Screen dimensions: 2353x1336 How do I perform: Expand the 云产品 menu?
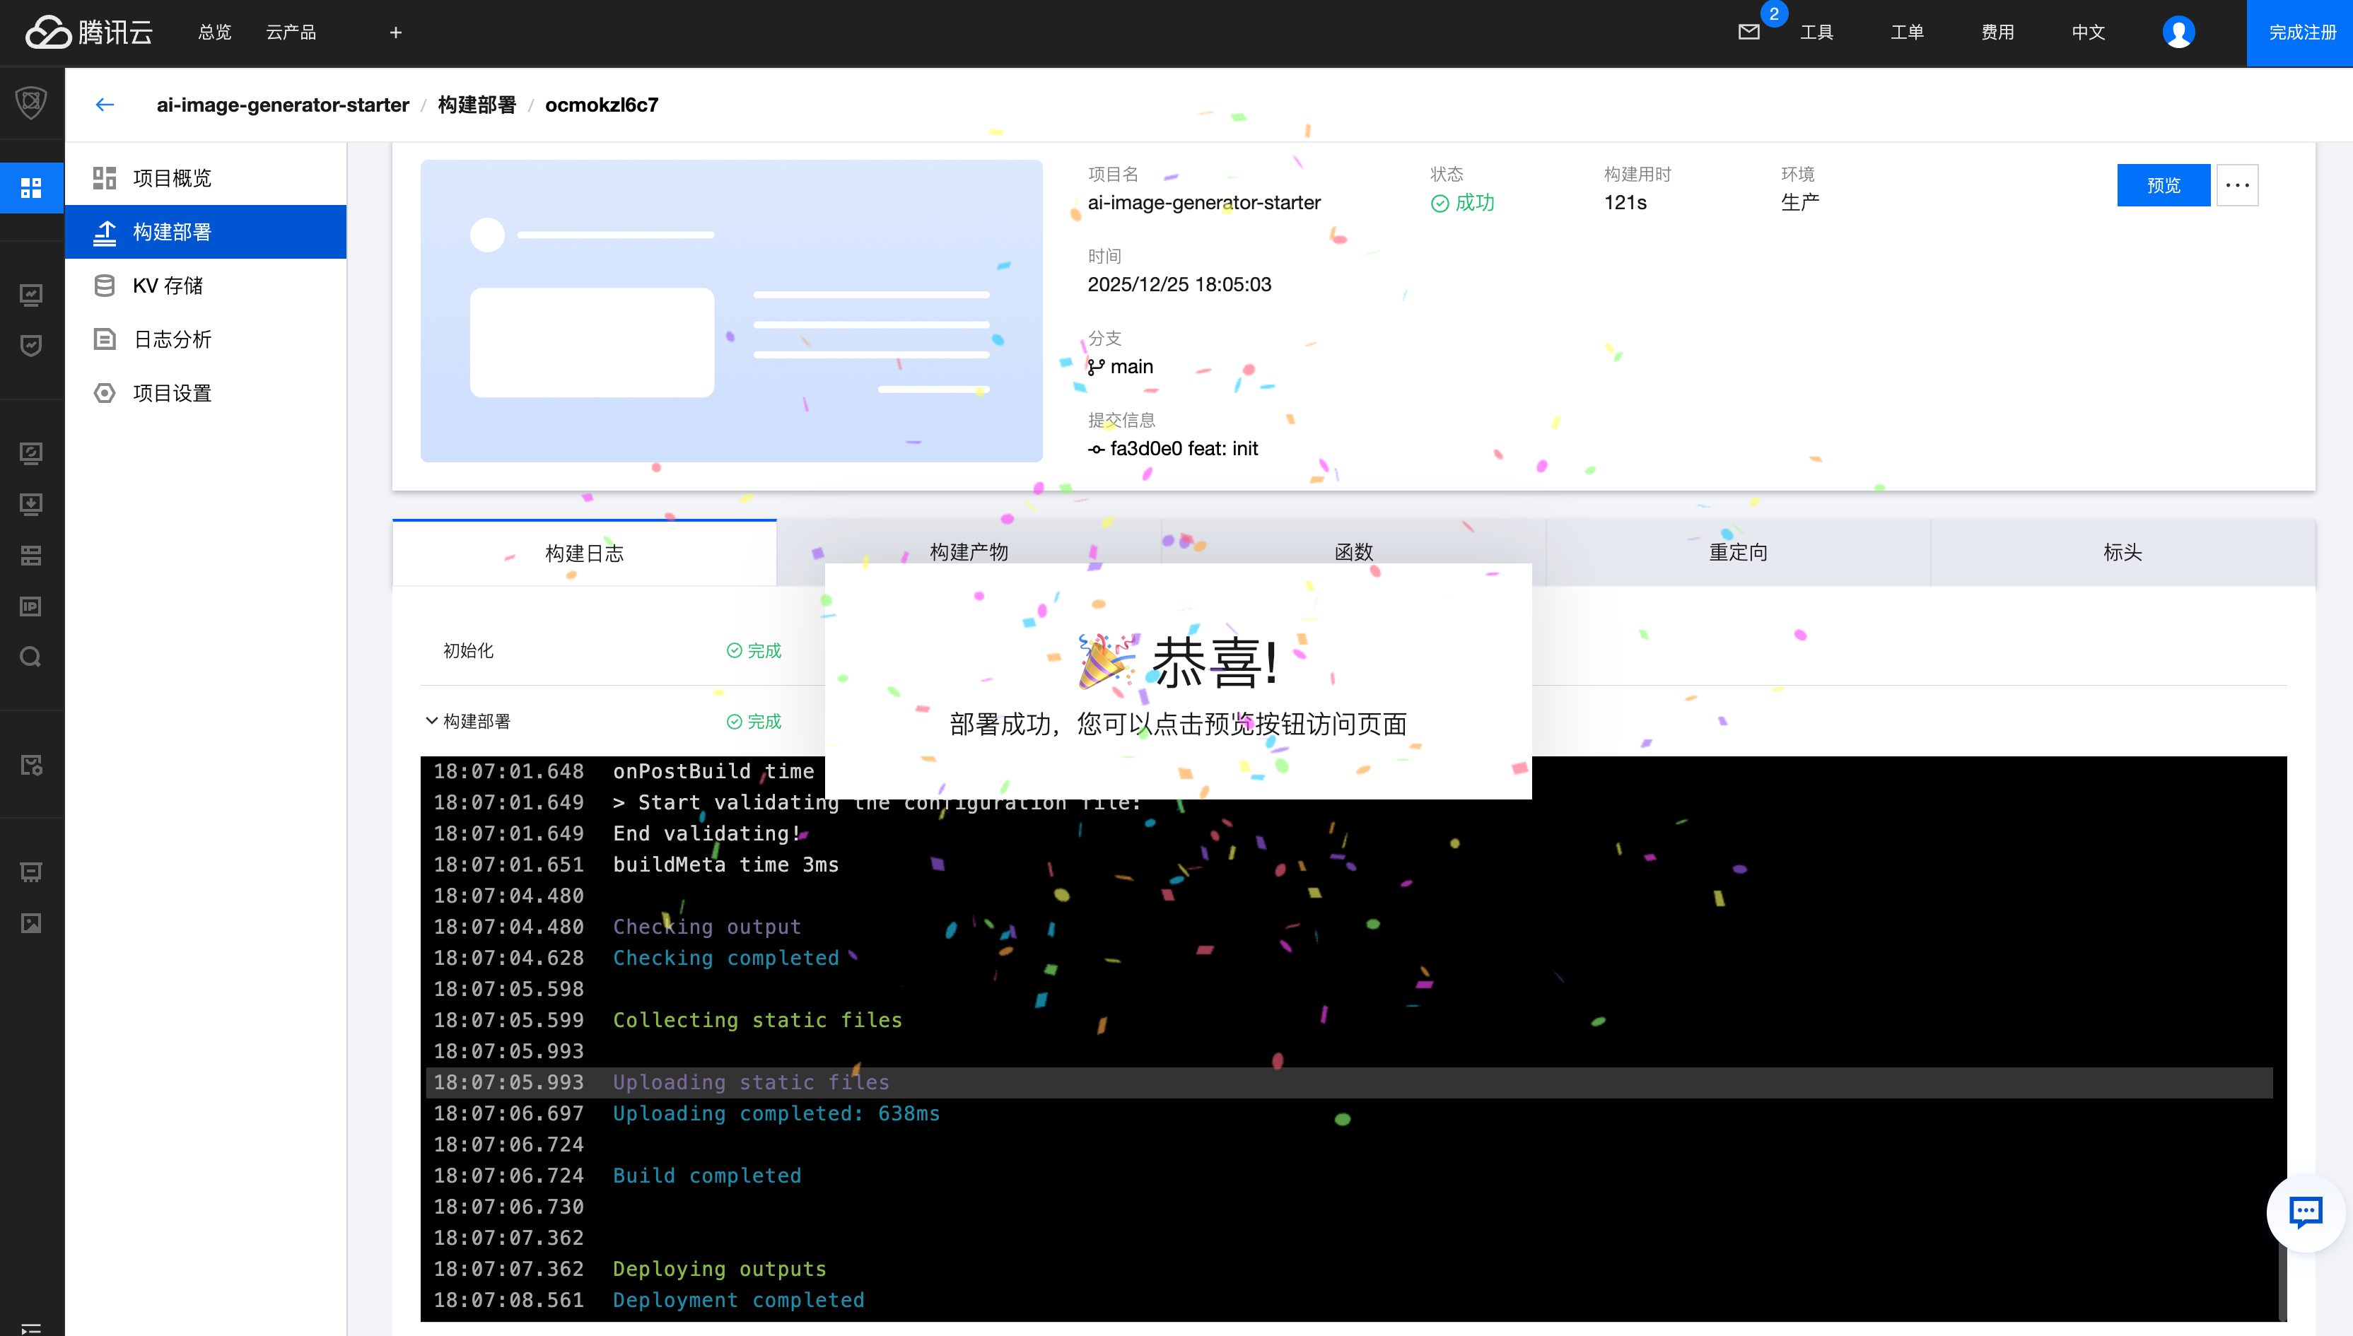(x=291, y=32)
